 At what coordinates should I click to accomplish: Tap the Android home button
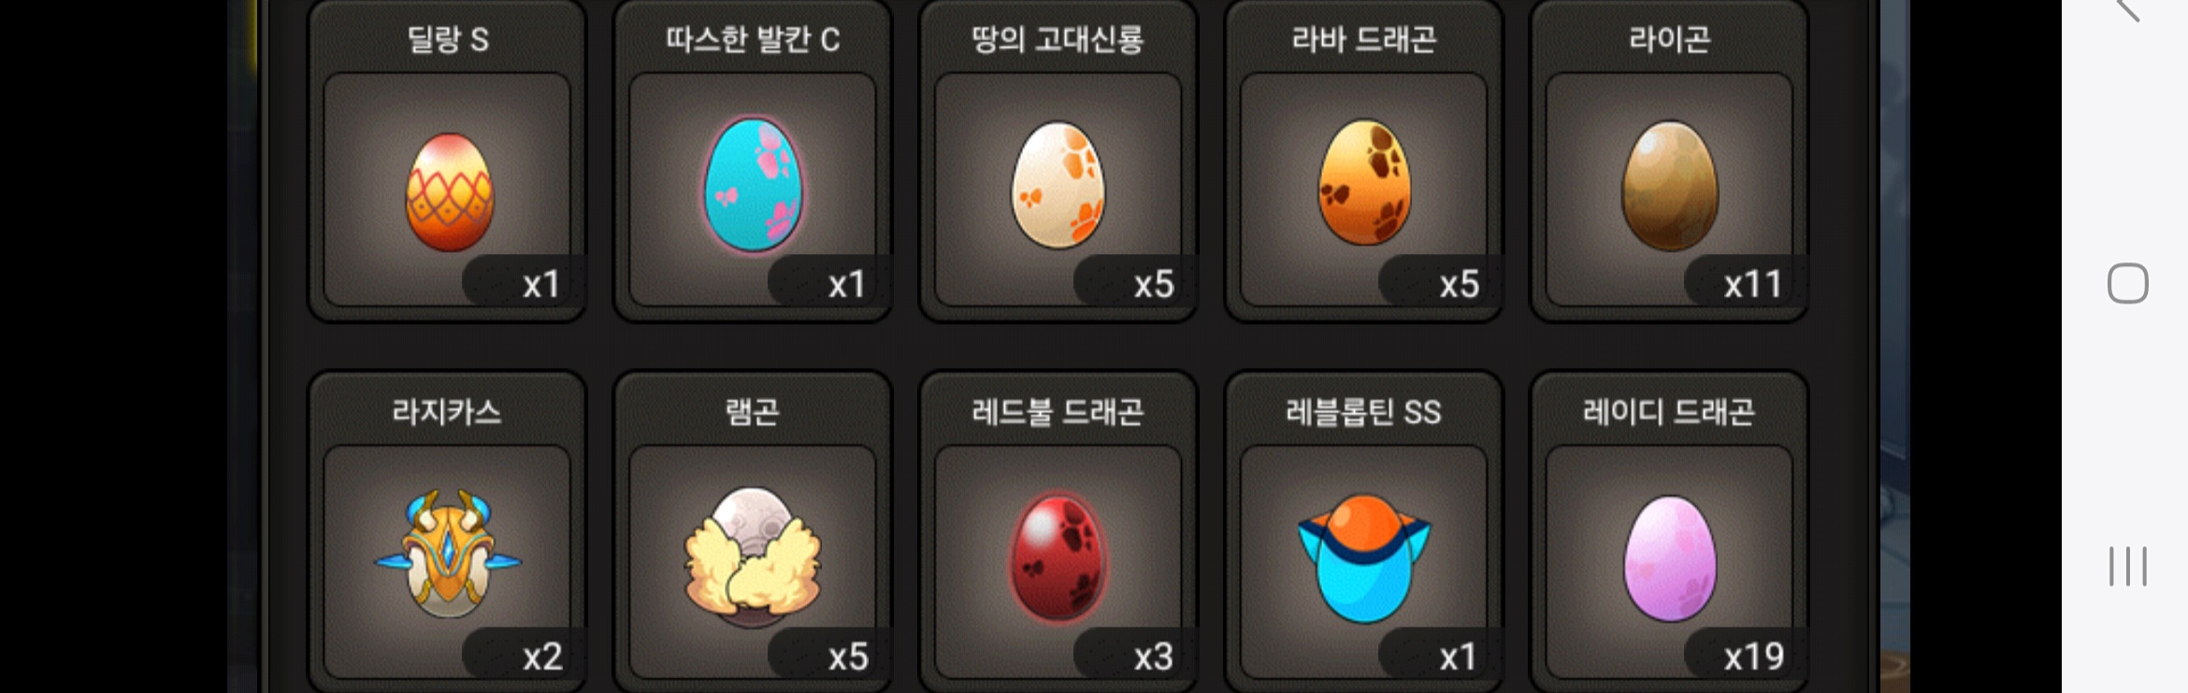click(x=2127, y=283)
